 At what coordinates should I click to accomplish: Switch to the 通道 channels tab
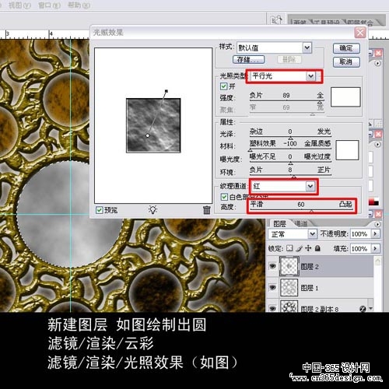301,223
